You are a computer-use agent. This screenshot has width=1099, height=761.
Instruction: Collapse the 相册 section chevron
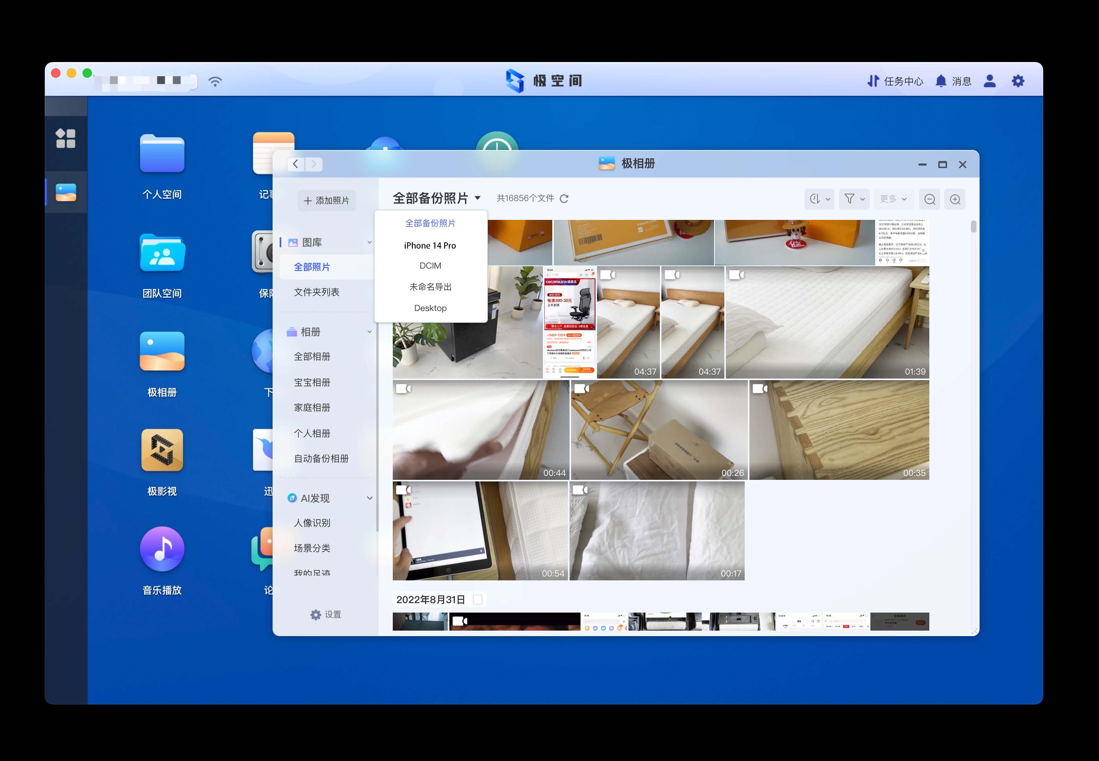(369, 332)
